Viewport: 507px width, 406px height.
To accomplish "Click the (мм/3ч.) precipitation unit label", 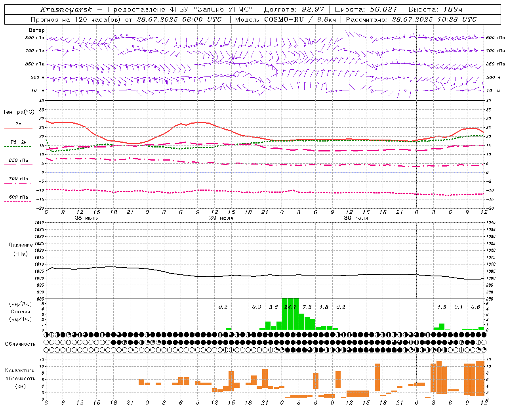I will (x=20, y=304).
